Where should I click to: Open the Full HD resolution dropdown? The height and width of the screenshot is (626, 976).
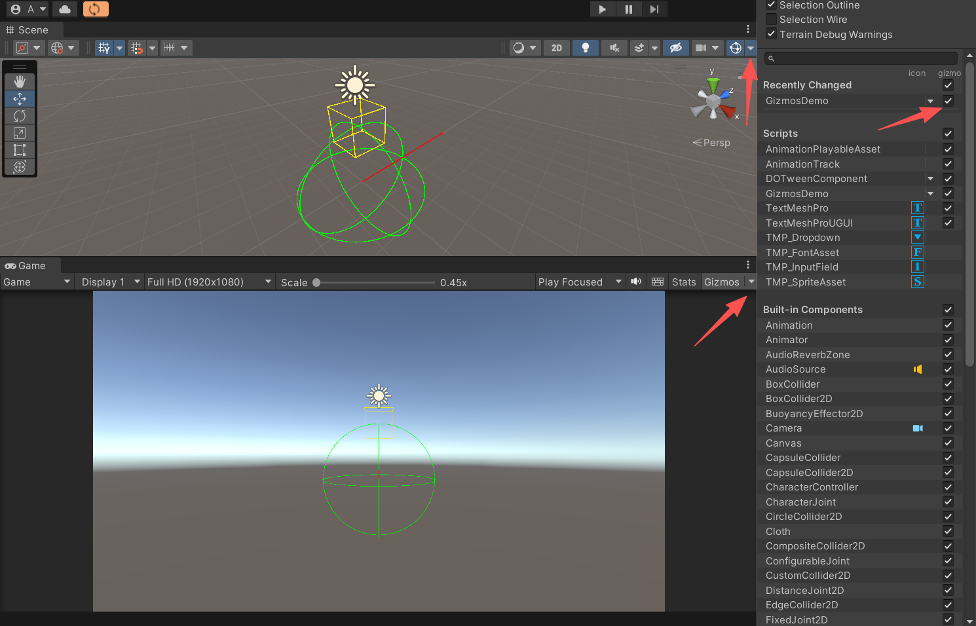pyautogui.click(x=208, y=282)
